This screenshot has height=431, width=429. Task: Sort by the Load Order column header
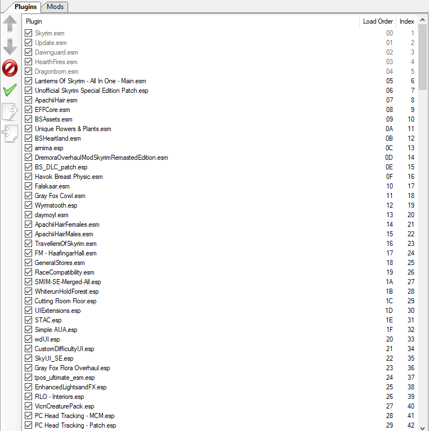[378, 21]
